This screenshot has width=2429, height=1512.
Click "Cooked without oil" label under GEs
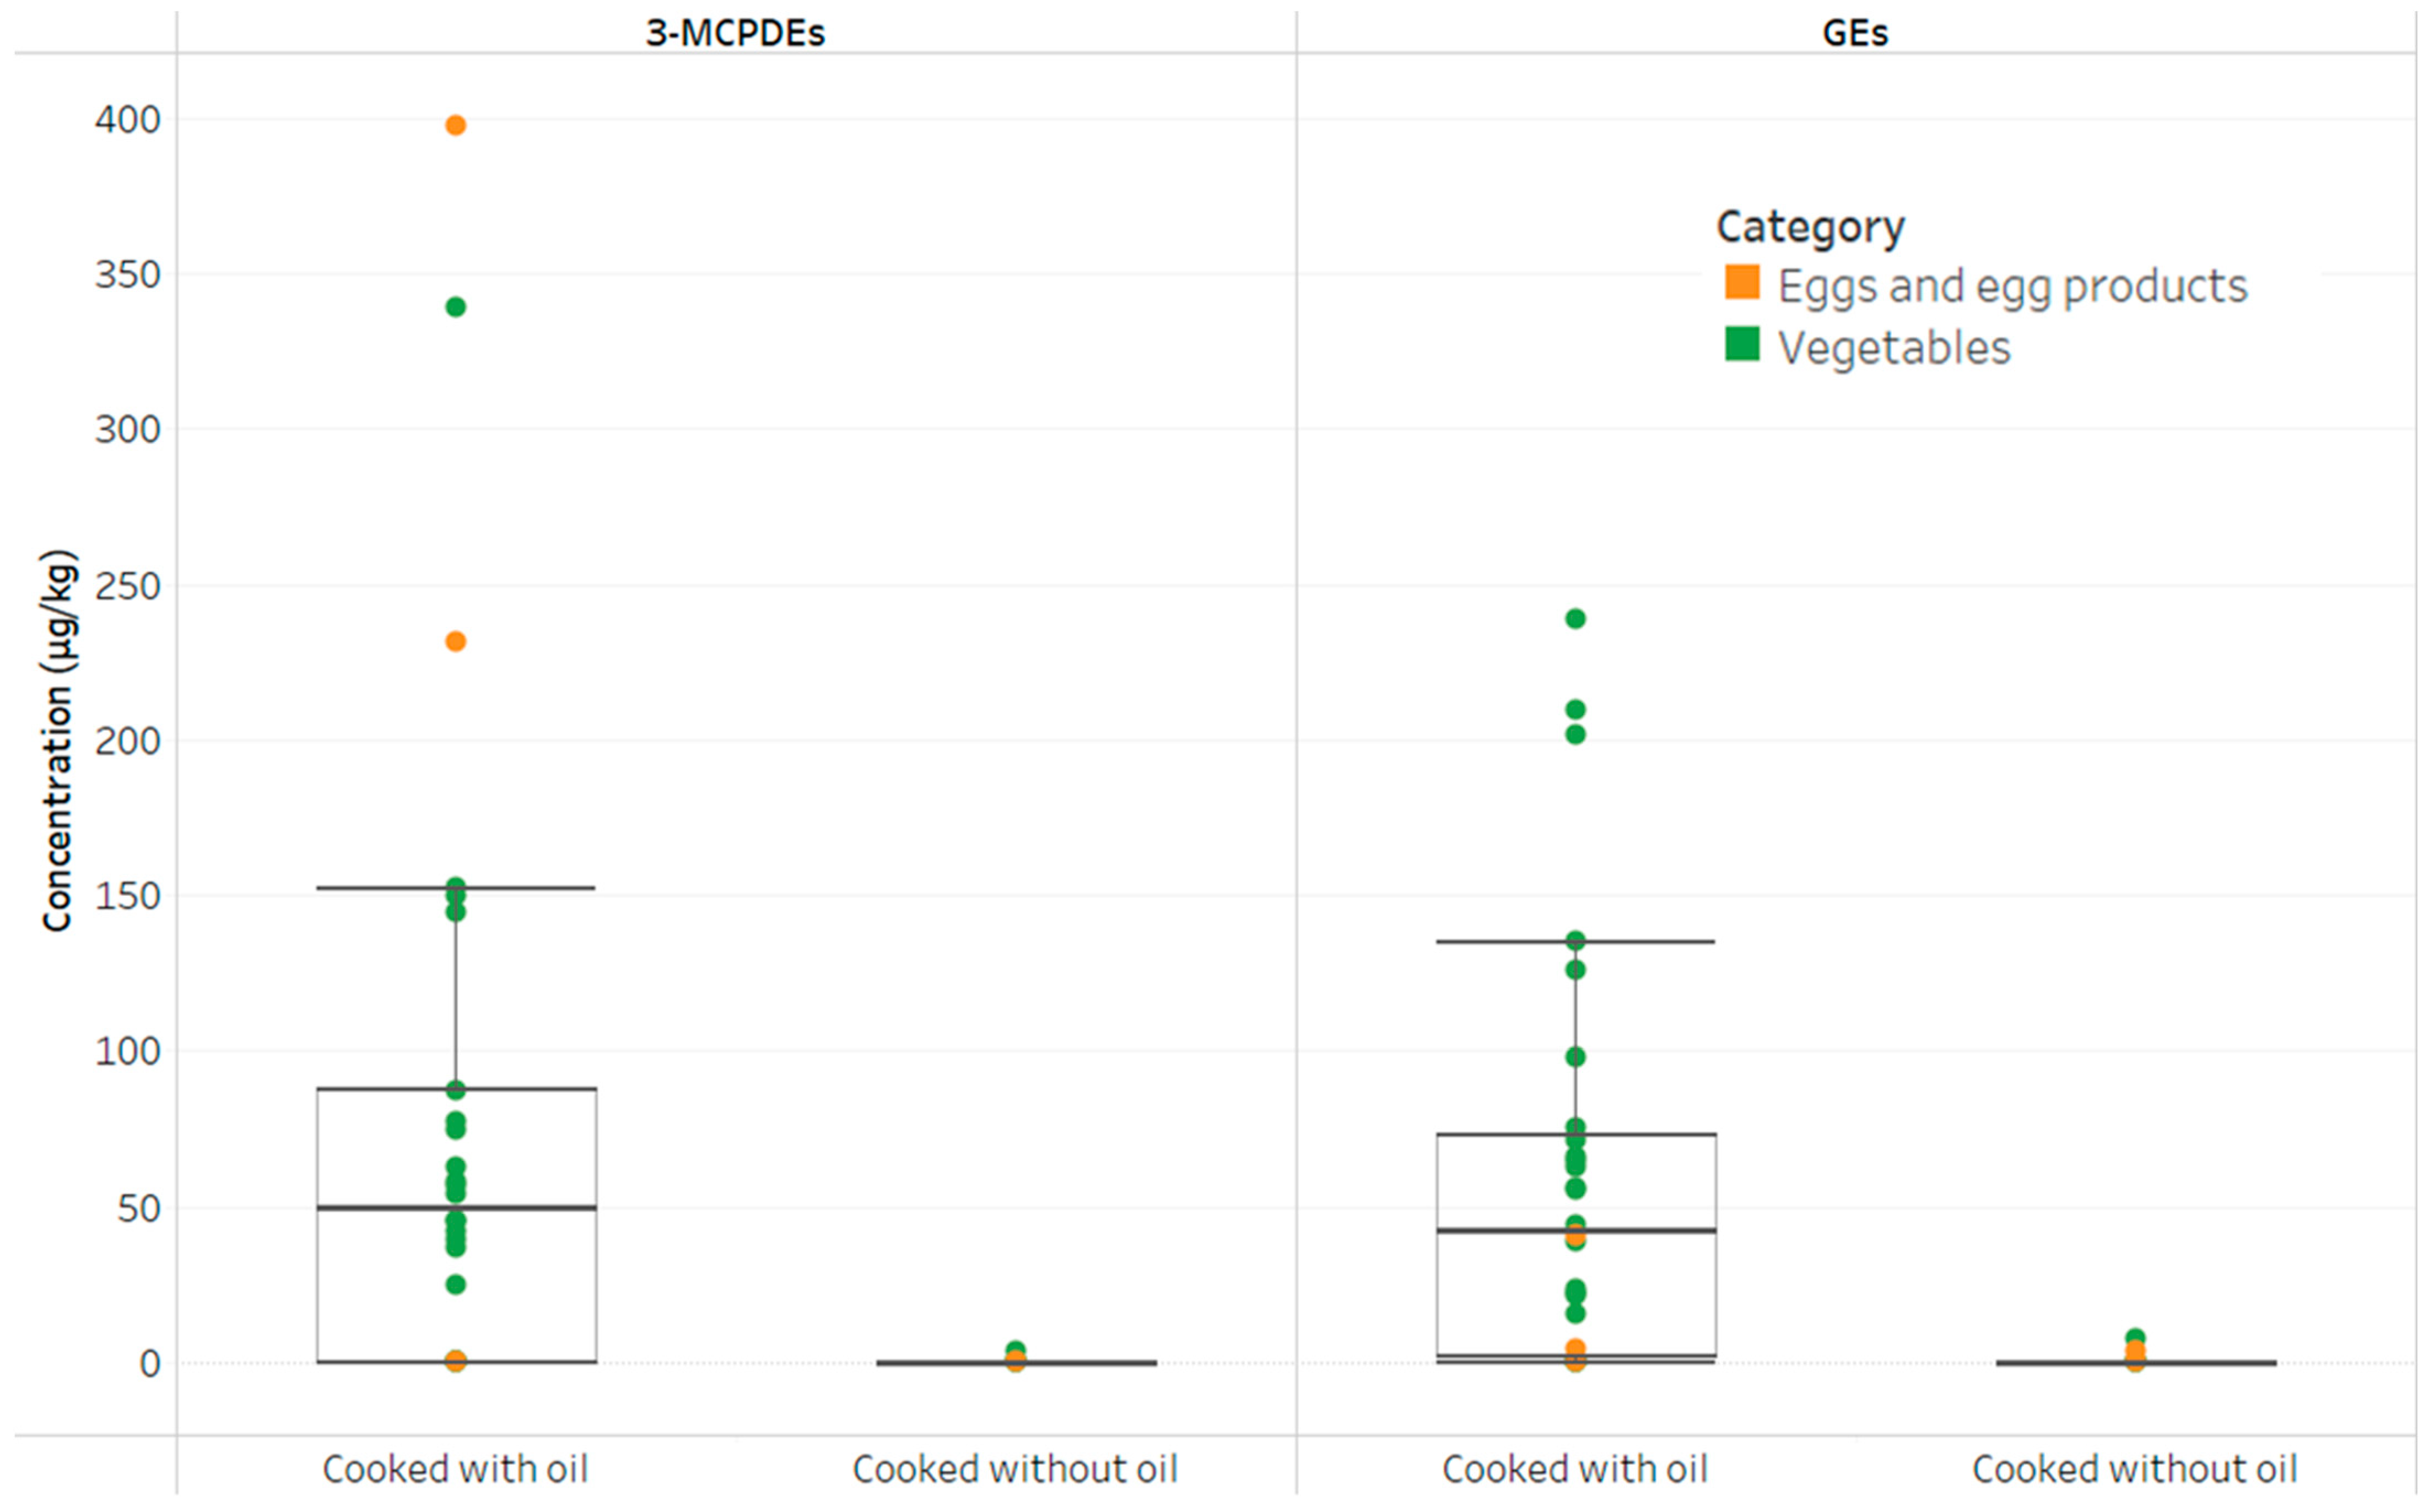tap(2135, 1469)
